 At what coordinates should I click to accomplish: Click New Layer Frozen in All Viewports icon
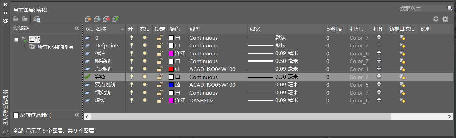(x=97, y=19)
